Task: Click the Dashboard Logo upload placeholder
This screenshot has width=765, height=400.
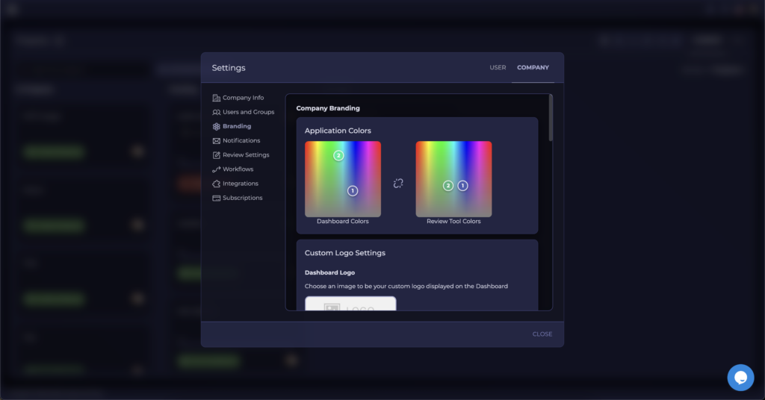Action: pos(350,304)
